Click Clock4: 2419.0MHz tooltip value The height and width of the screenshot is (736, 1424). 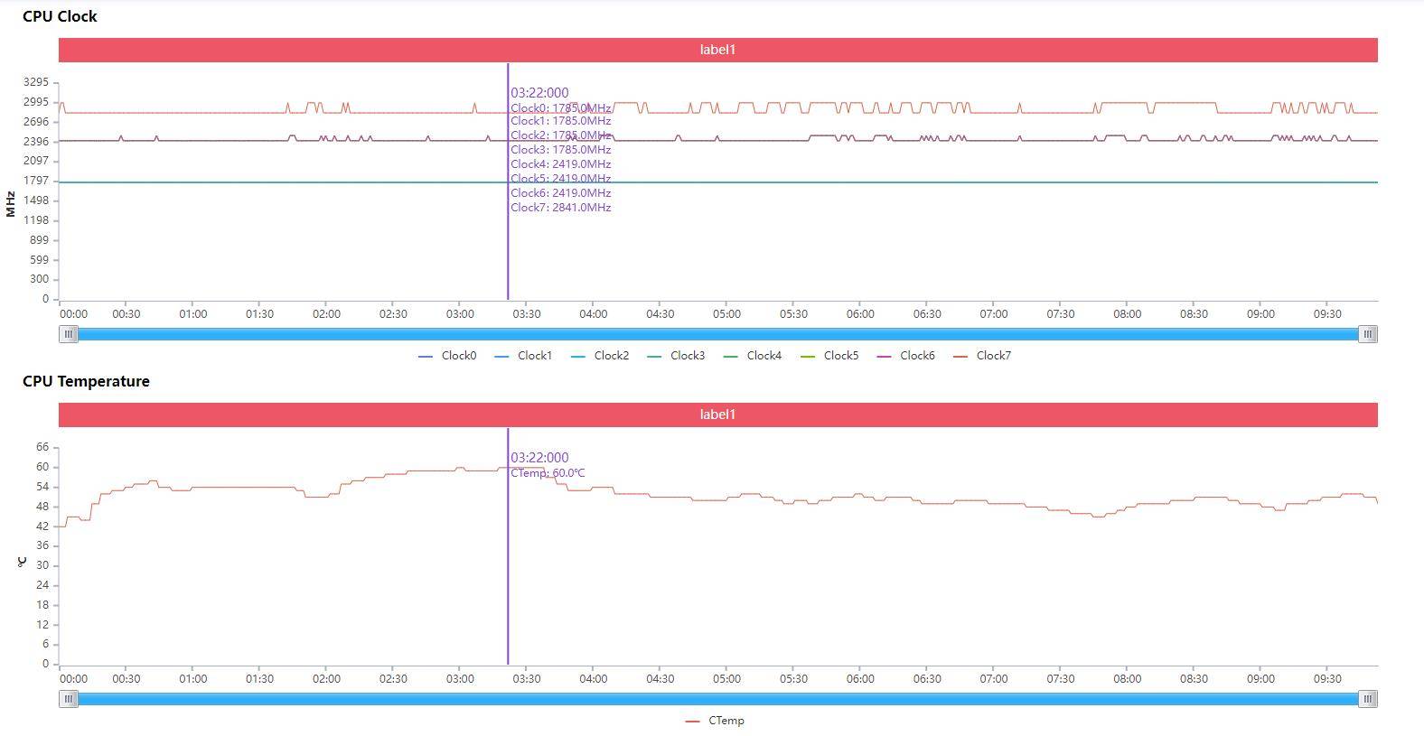pyautogui.click(x=560, y=164)
